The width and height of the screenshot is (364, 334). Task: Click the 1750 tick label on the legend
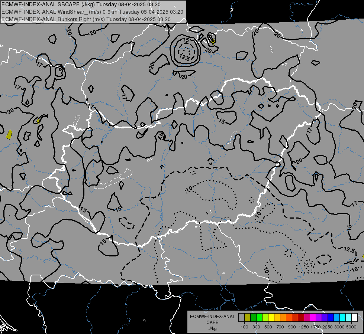point(316,327)
